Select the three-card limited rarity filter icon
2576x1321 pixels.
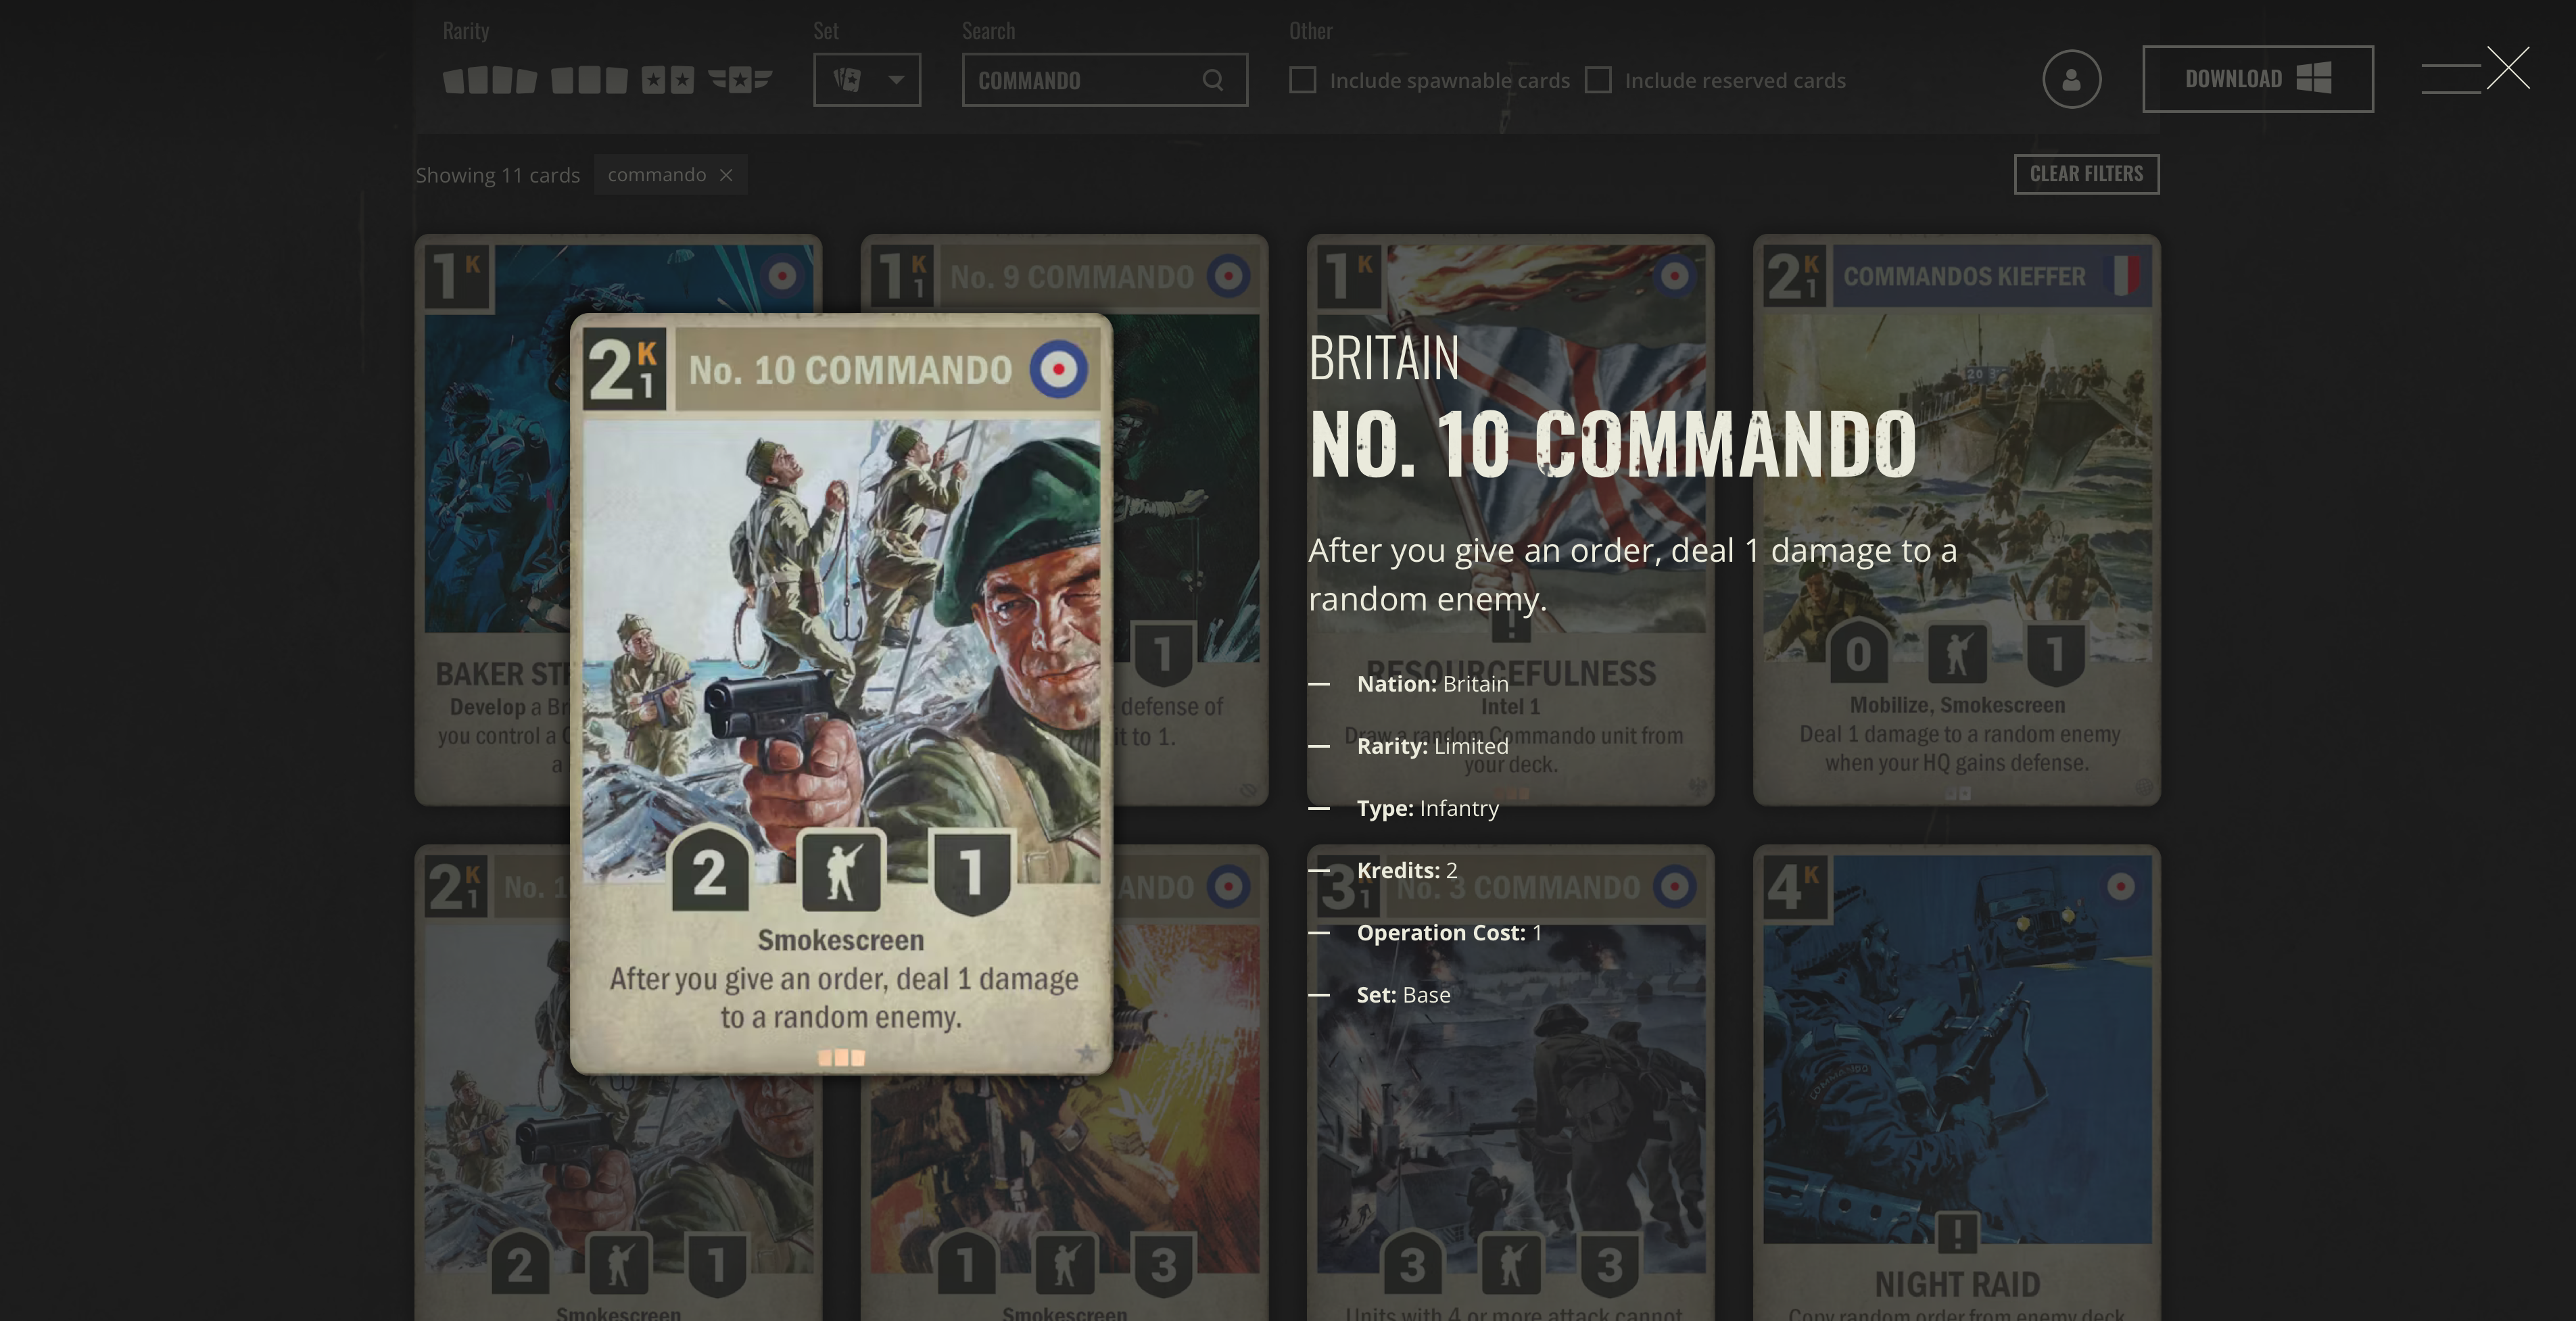click(590, 80)
